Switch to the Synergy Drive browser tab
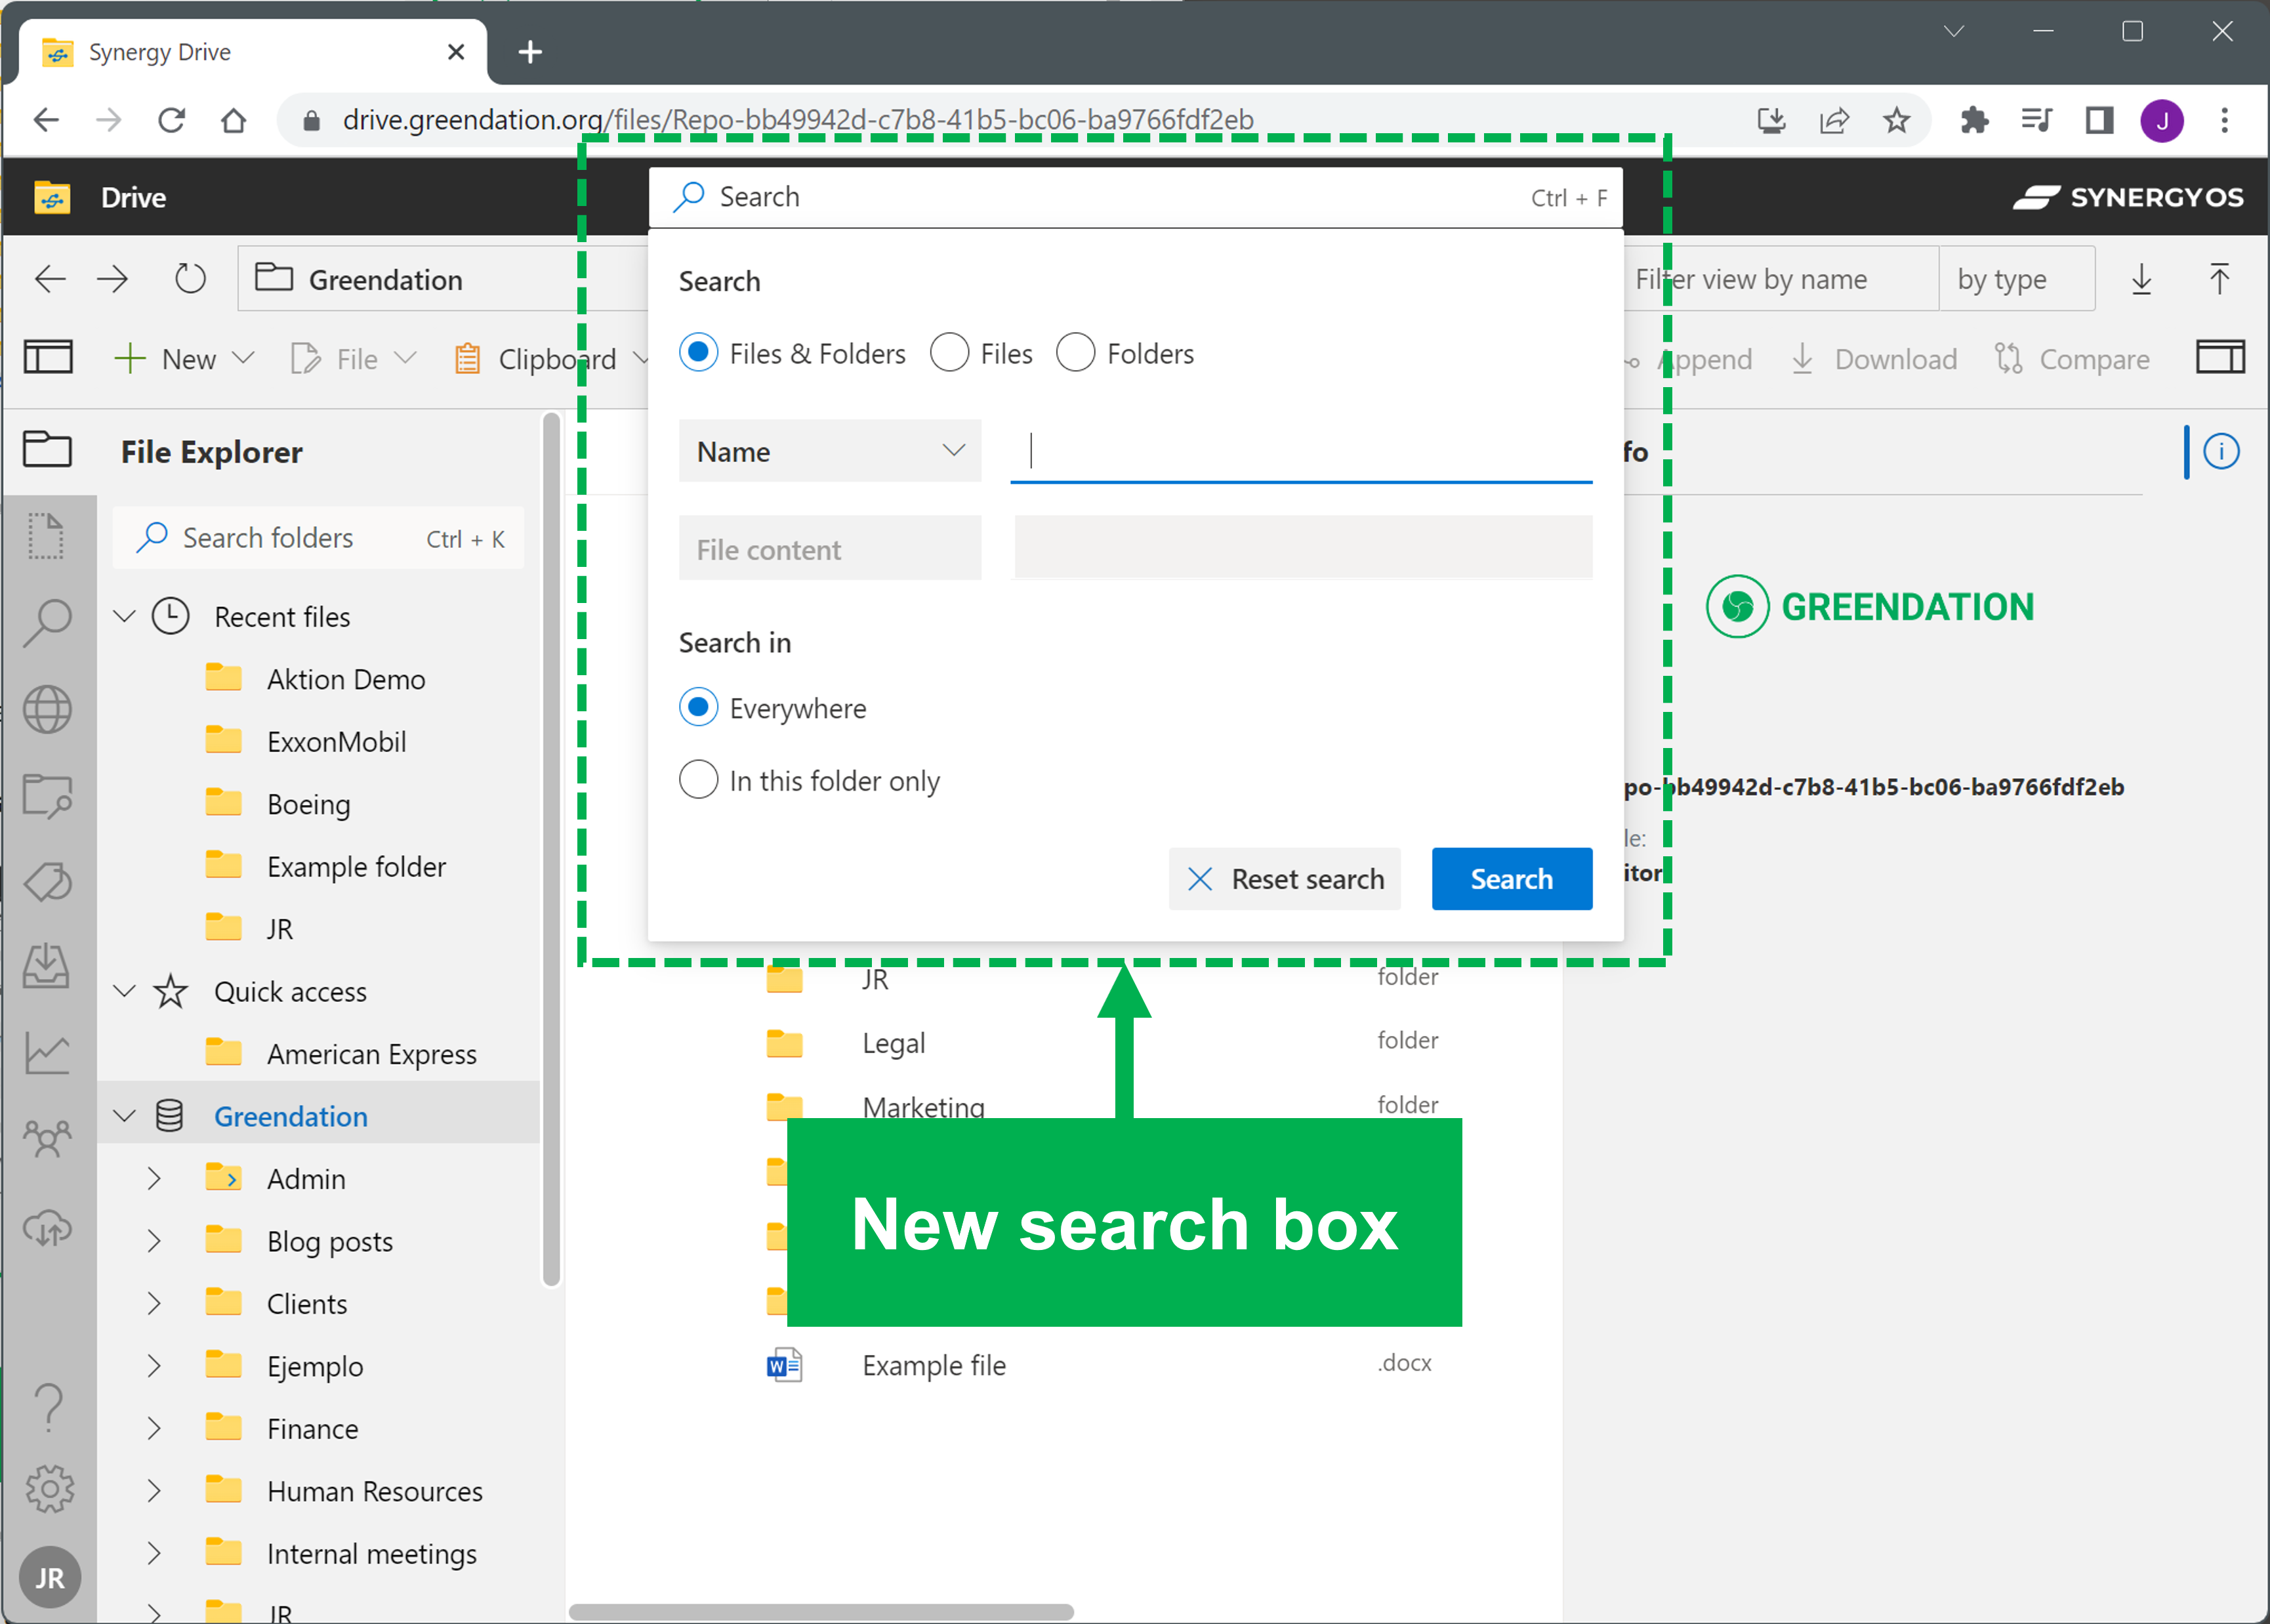Screen dimensions: 2270x1624 pyautogui.click(x=254, y=52)
